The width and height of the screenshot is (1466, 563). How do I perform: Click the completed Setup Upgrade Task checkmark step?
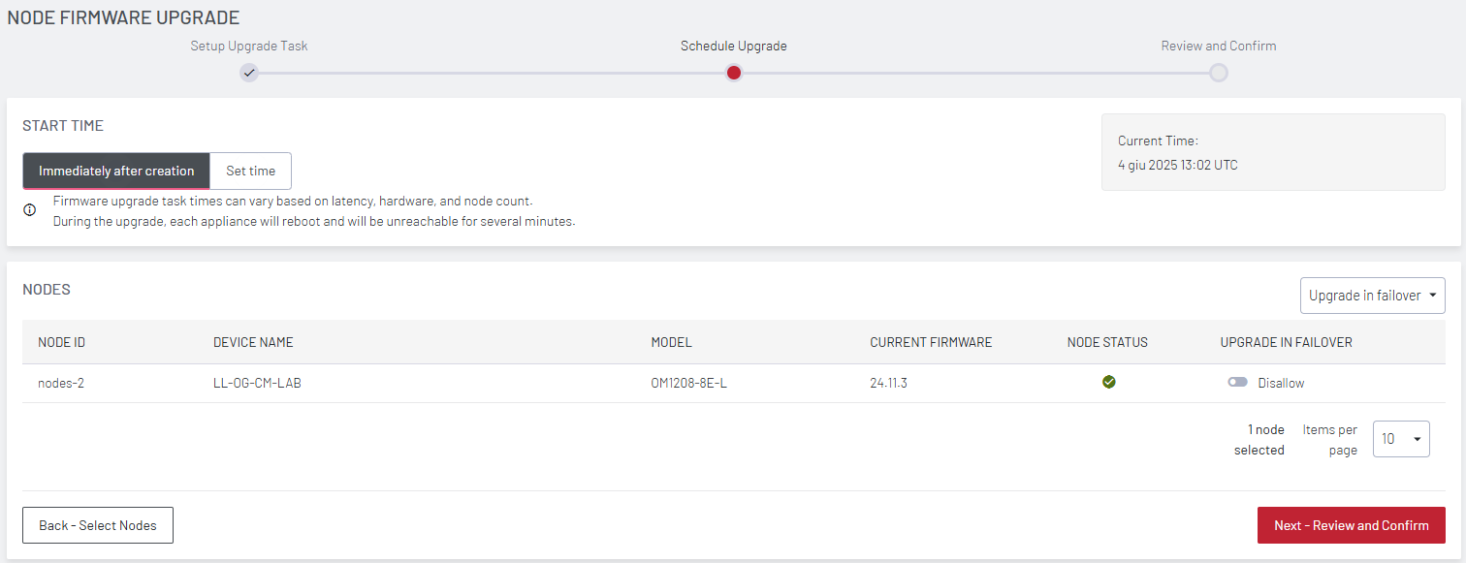pos(249,73)
